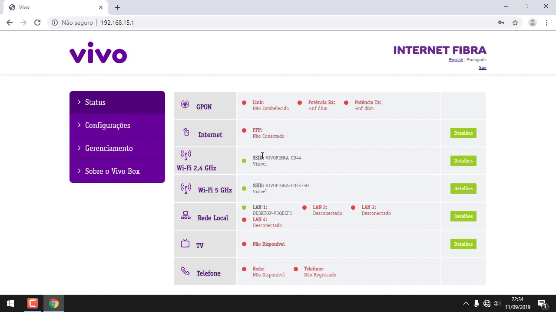The width and height of the screenshot is (556, 312).
Task: Open Detalhes for Rede Local row
Action: pos(463,216)
